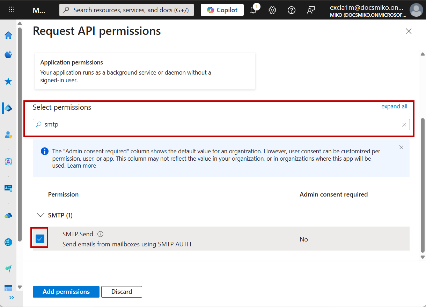
Task: Click the Discard button
Action: pos(122,292)
